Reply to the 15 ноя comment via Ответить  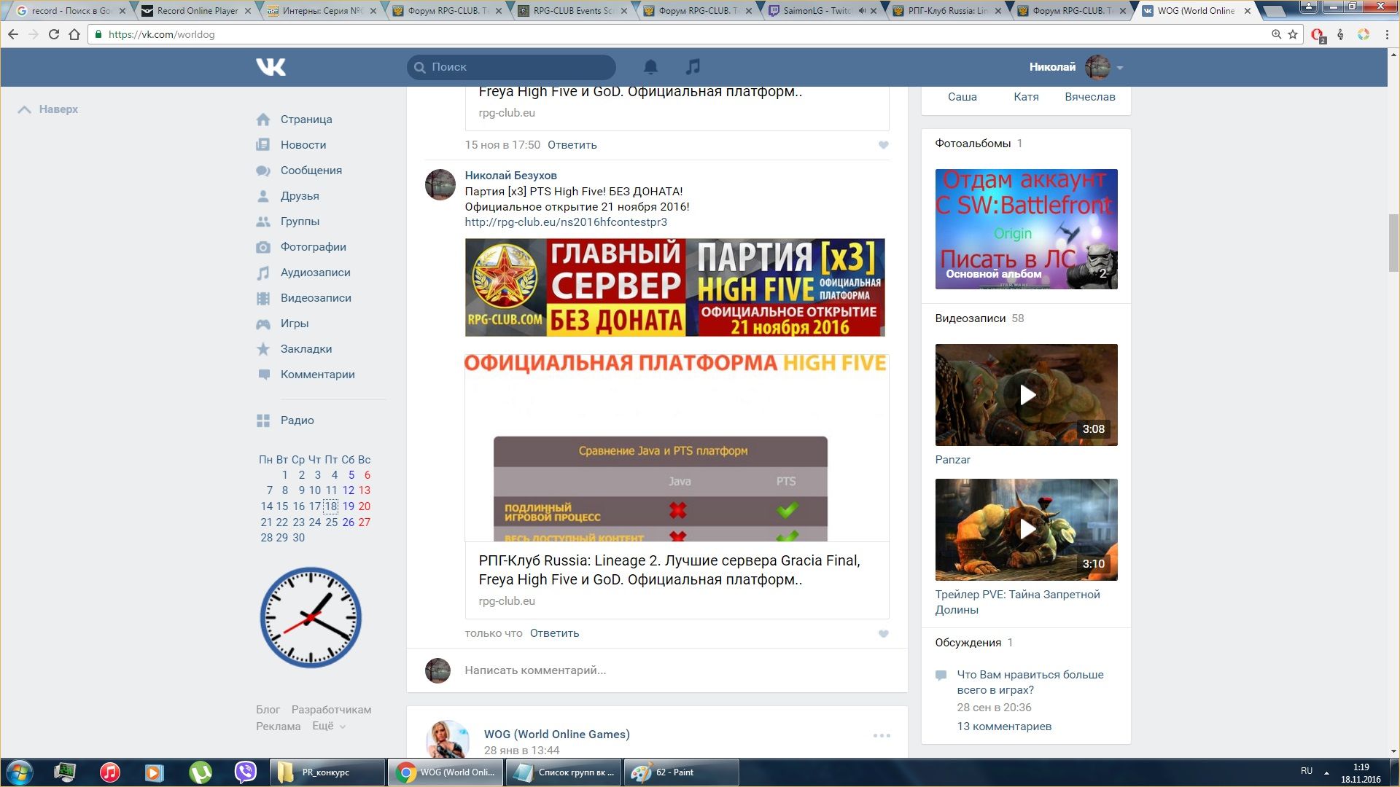point(572,145)
